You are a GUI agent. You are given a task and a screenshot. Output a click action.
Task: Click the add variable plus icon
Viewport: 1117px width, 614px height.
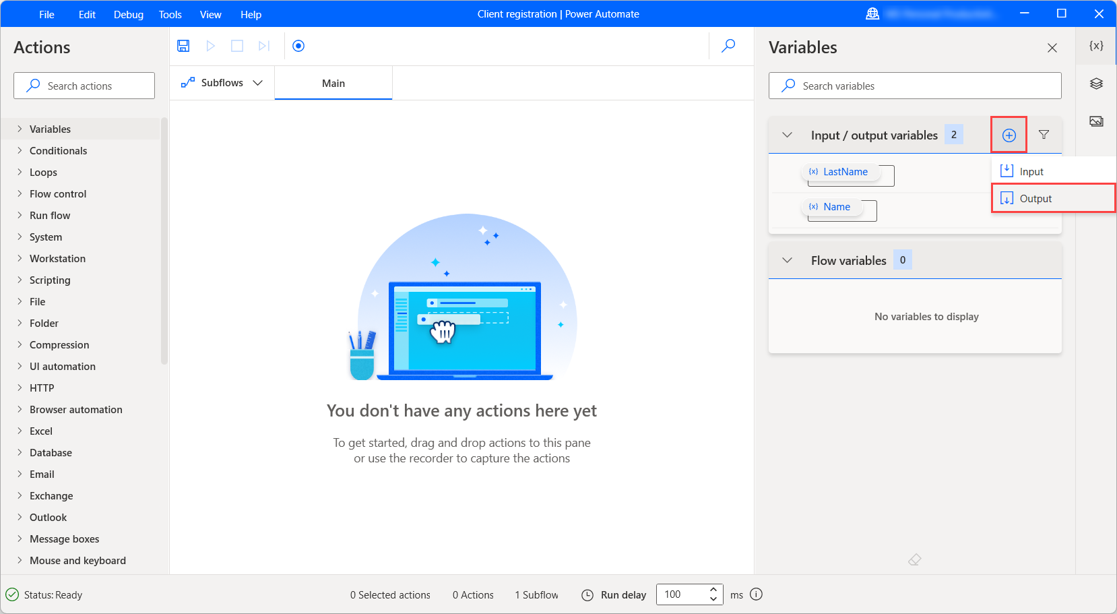pos(1009,134)
